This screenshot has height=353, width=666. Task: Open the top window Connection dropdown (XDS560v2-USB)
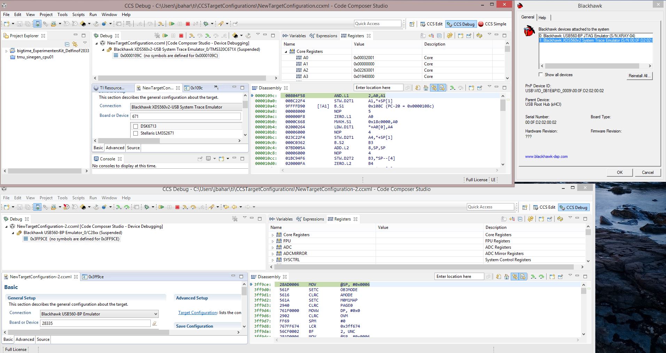(186, 107)
